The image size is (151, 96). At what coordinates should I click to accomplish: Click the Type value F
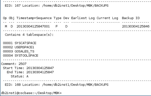[x=57, y=26]
